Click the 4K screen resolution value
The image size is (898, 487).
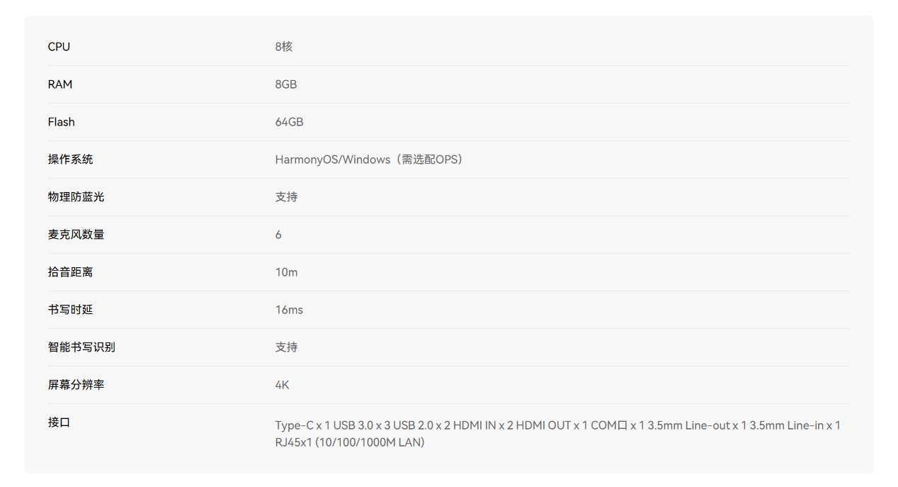[x=282, y=385]
